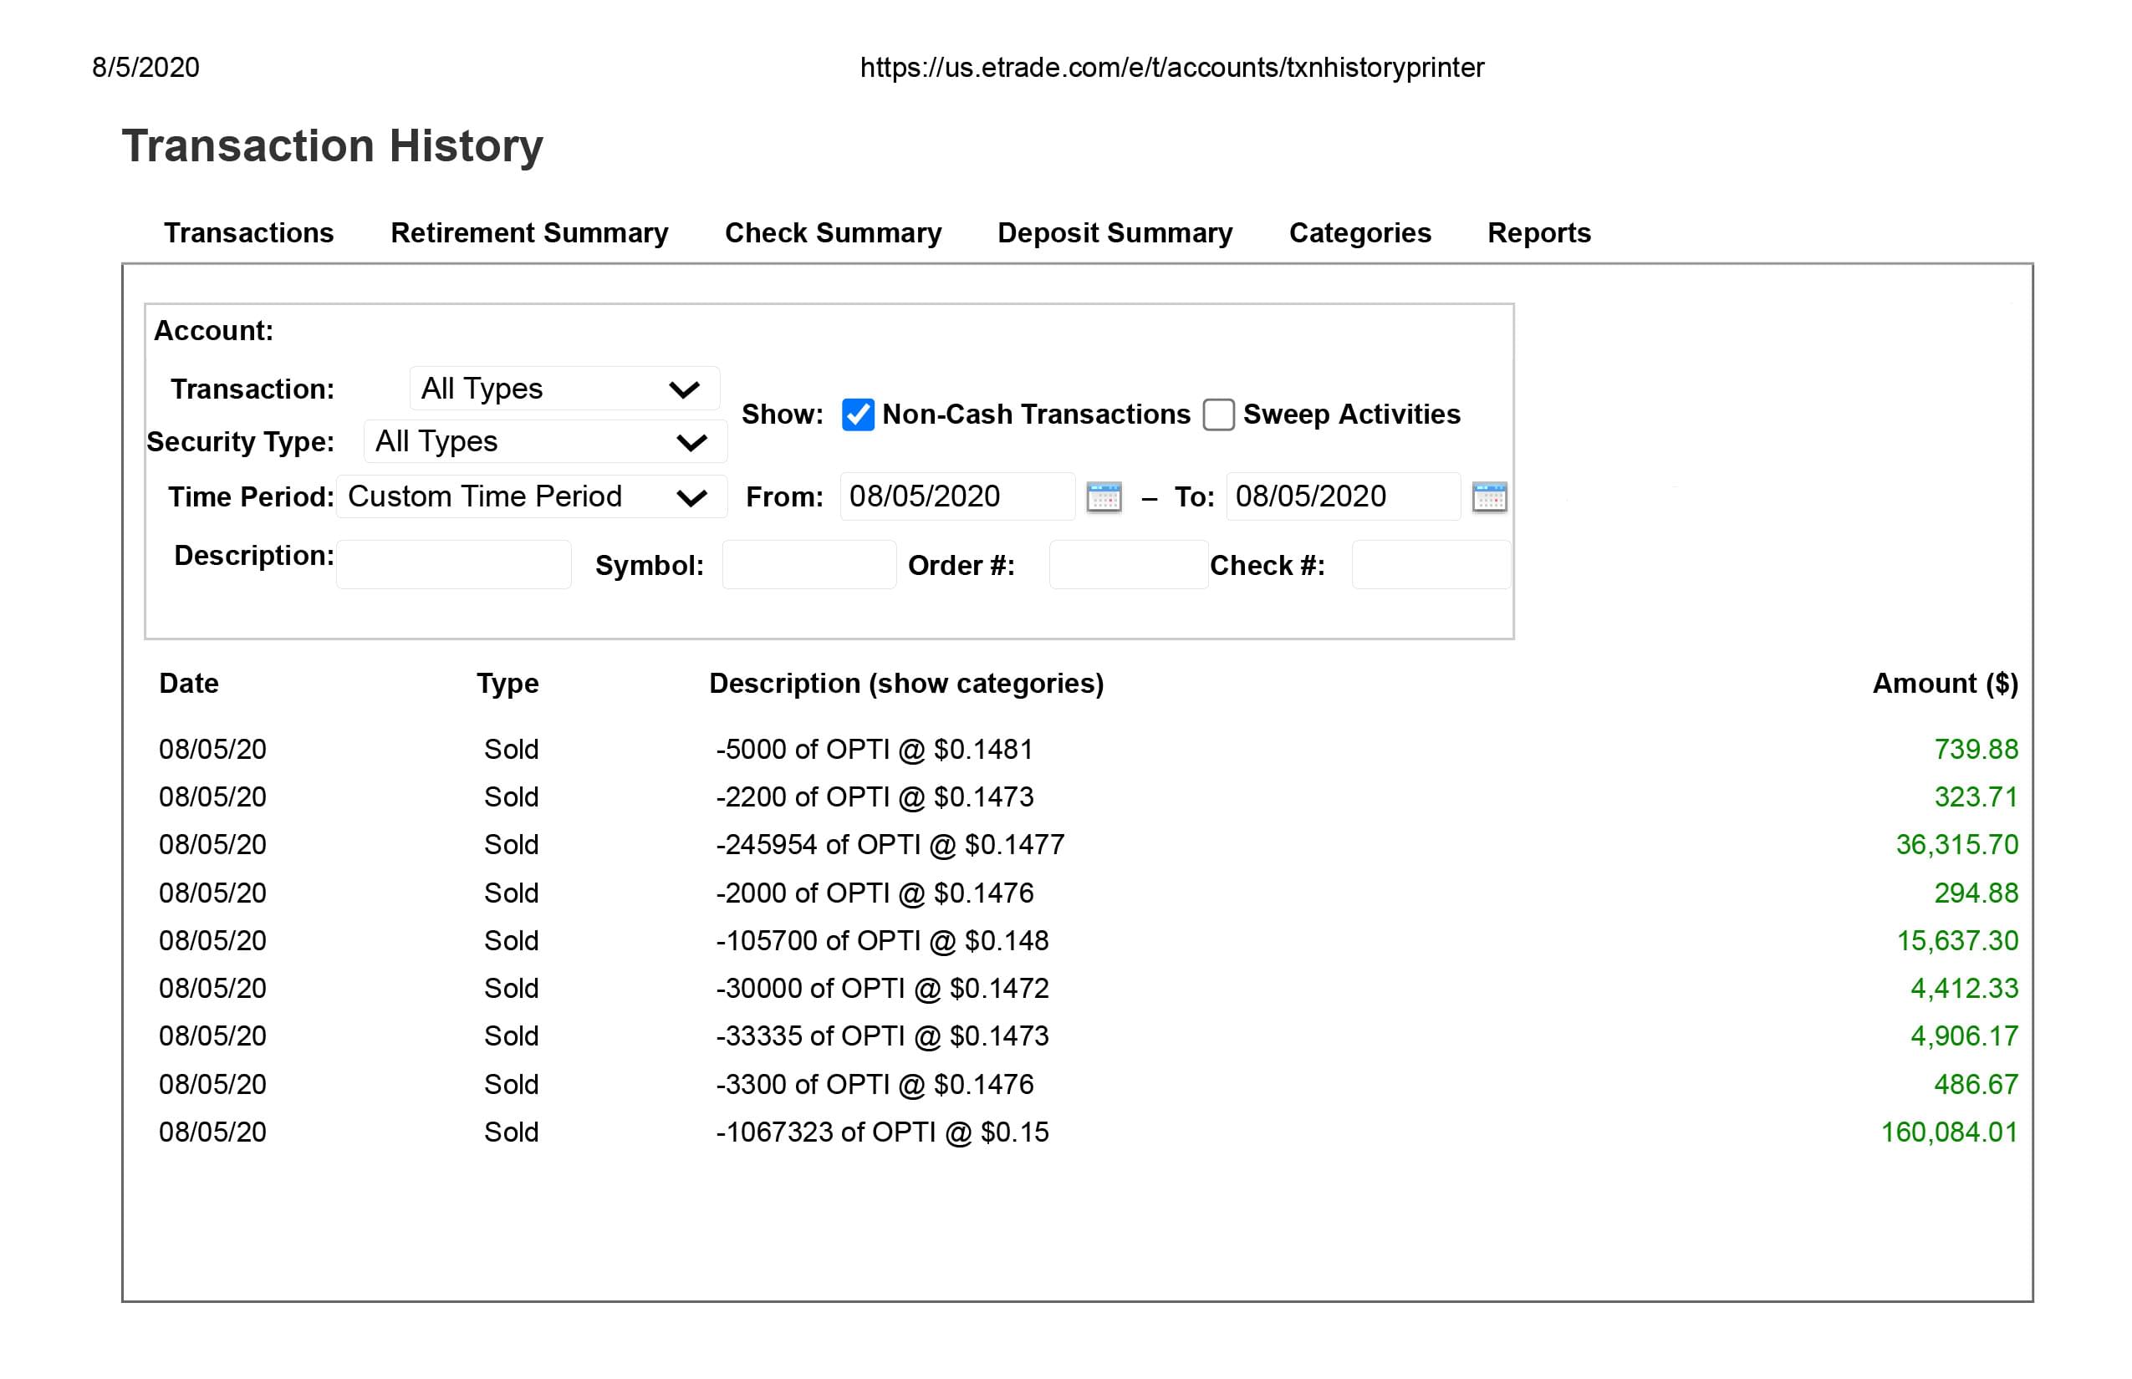The width and height of the screenshot is (2132, 1379).
Task: Sort by the Amount ($) column header
Action: tap(1944, 684)
